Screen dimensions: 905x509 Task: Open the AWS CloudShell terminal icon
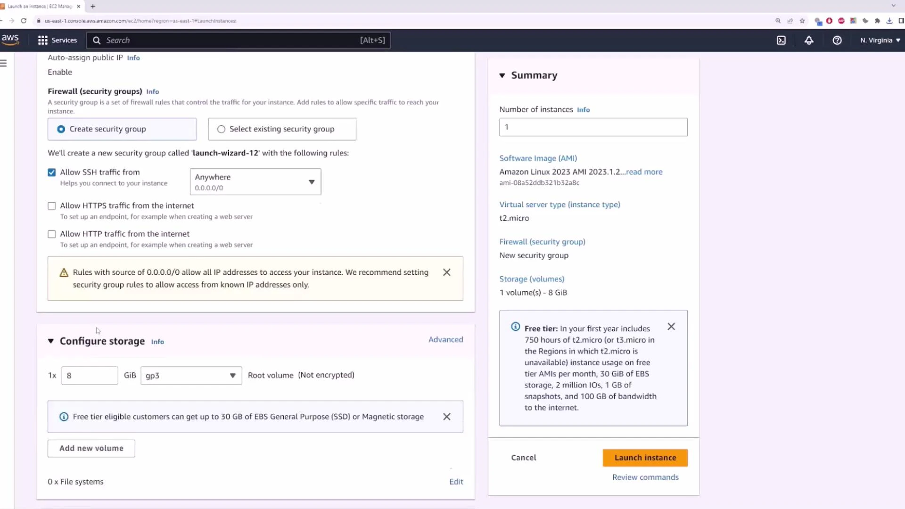coord(781,40)
